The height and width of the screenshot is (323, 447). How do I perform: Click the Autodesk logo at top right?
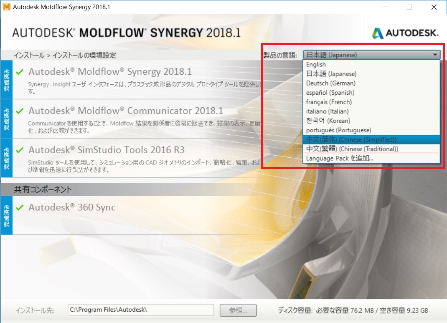point(405,33)
